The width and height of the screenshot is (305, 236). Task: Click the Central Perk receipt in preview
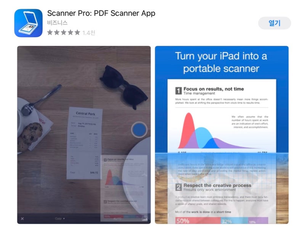coord(85,143)
